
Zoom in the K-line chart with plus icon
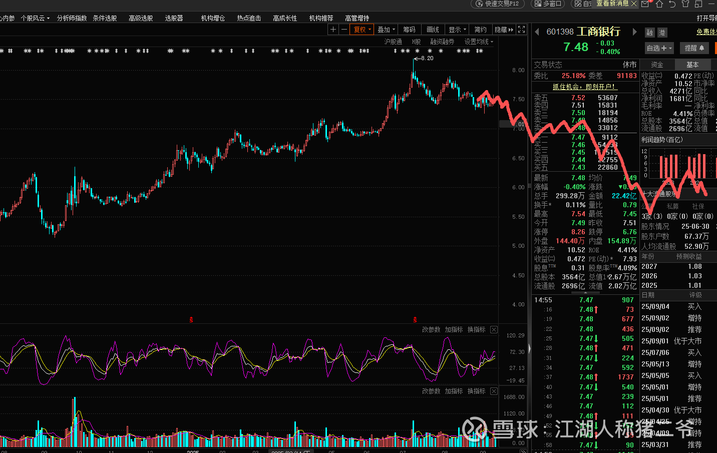pos(333,30)
